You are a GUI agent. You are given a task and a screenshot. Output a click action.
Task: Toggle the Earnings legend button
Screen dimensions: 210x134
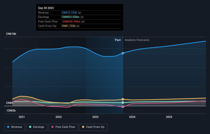37,127
